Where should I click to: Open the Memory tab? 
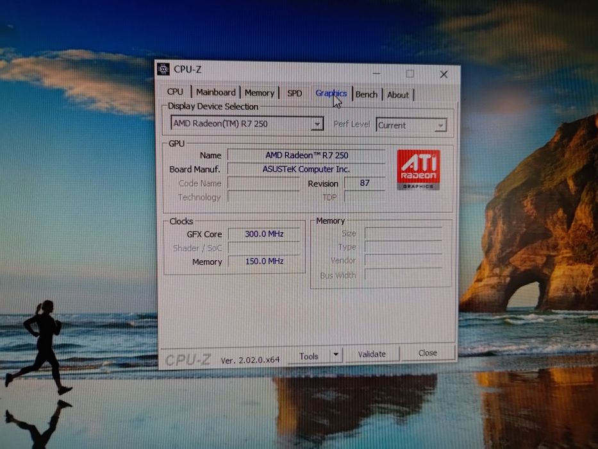point(260,93)
